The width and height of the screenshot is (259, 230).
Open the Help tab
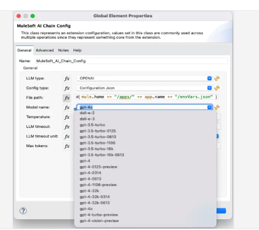tap(77, 50)
